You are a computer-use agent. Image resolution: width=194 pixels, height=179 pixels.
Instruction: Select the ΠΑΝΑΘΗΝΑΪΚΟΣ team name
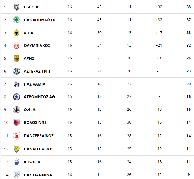[x=40, y=20]
